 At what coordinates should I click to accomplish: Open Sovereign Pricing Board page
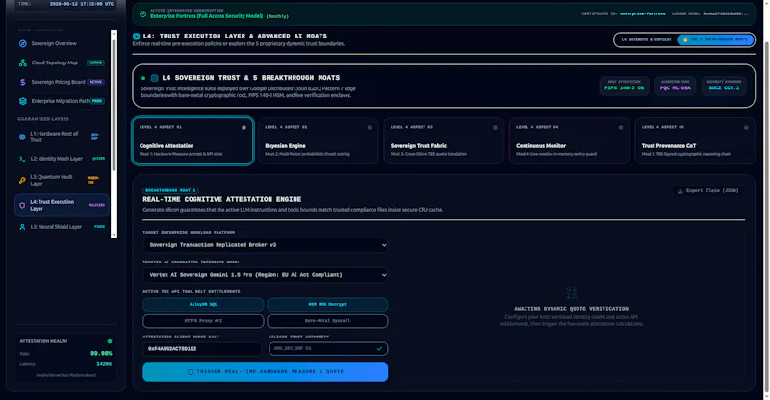tap(62, 82)
